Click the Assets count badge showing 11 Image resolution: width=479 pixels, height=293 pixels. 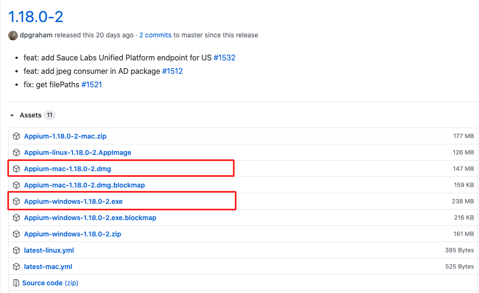pos(50,115)
